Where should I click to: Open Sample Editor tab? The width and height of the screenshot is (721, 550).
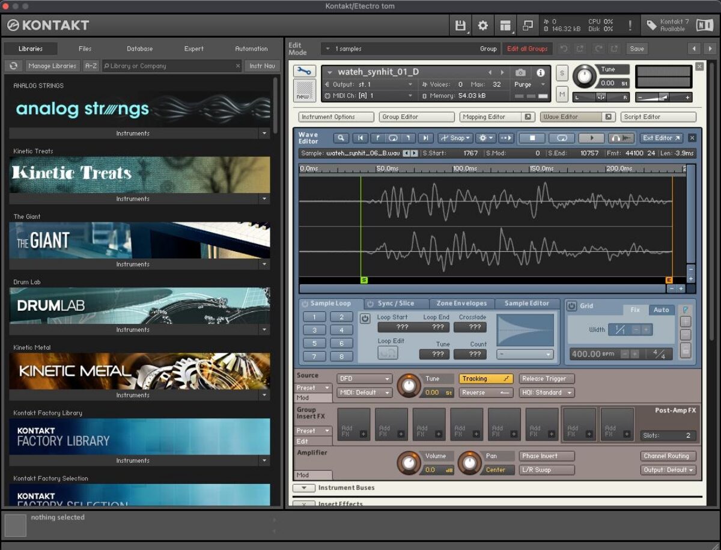click(x=527, y=304)
